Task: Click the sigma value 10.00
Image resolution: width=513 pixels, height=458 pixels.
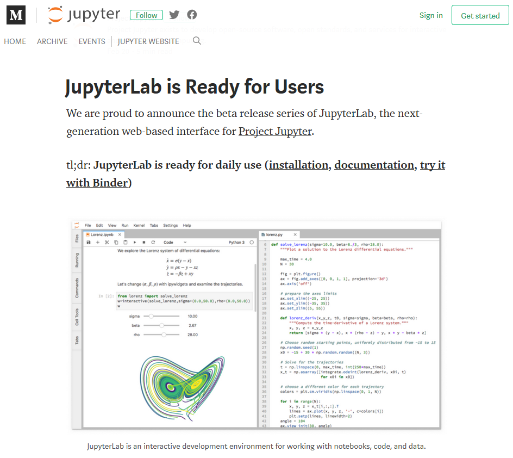Action: tap(193, 317)
